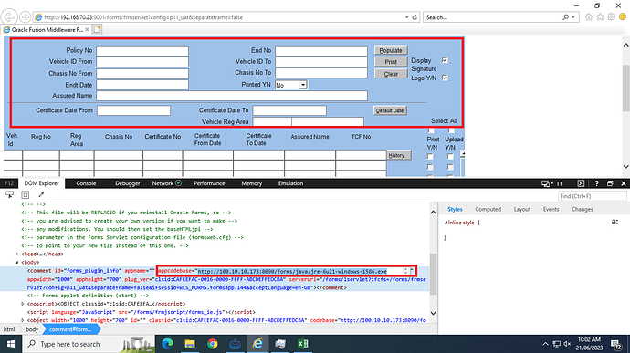Open the Computed styles tab
The height and width of the screenshot is (353, 630).
point(488,209)
